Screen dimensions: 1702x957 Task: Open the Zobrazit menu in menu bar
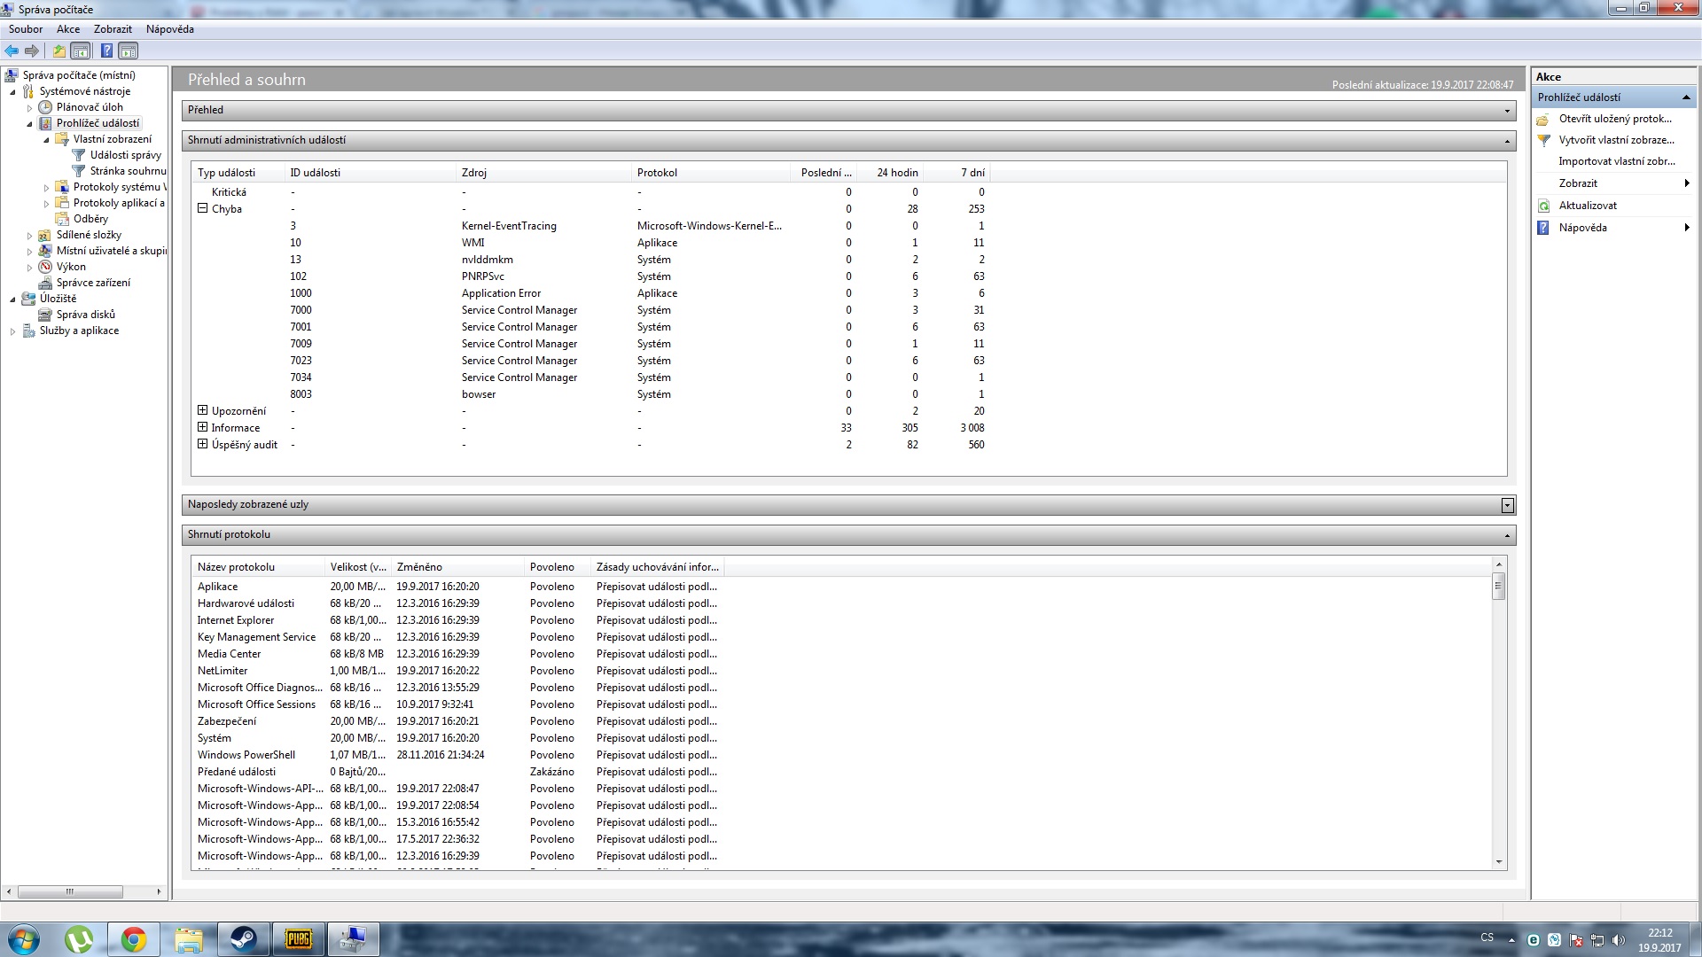point(113,29)
